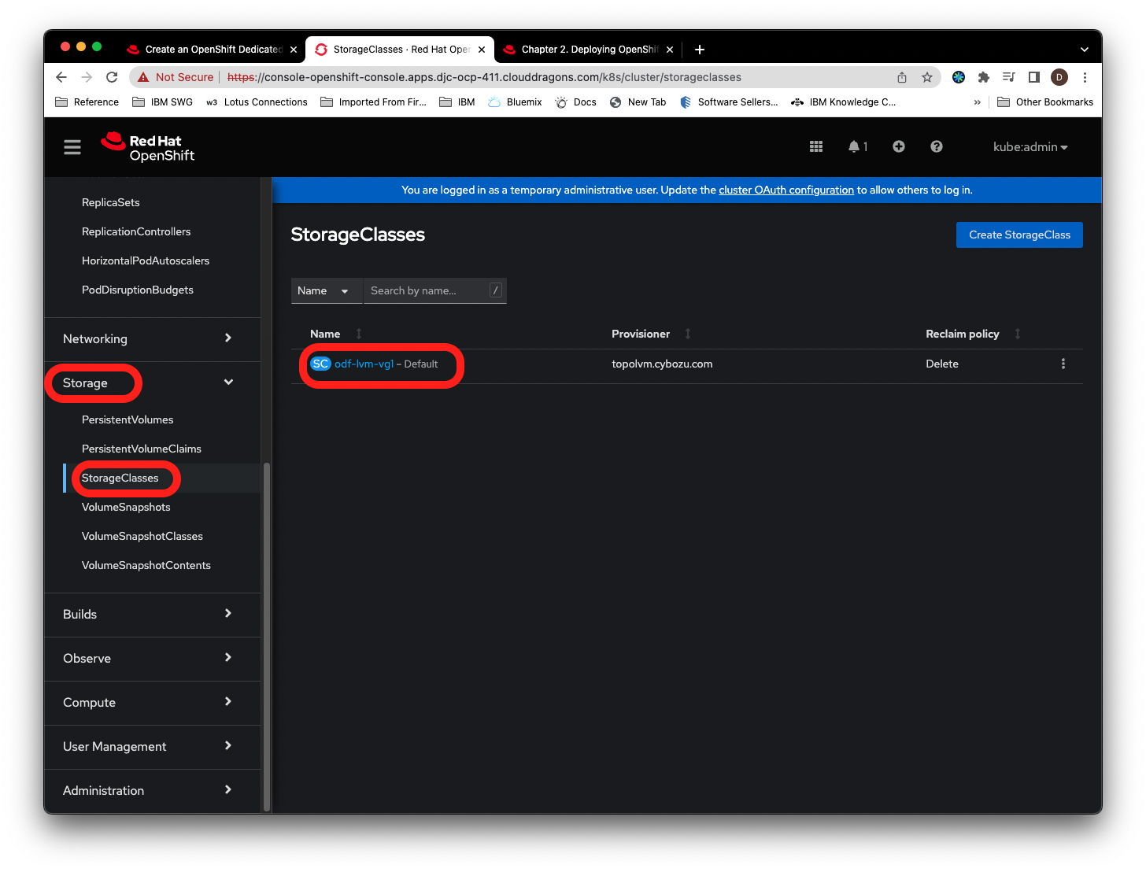The width and height of the screenshot is (1146, 872).
Task: Open HorizontalPodAutoscalers in sidebar
Action: tap(146, 260)
